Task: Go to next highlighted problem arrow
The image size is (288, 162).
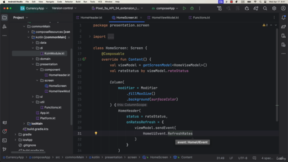Action: coord(276,25)
